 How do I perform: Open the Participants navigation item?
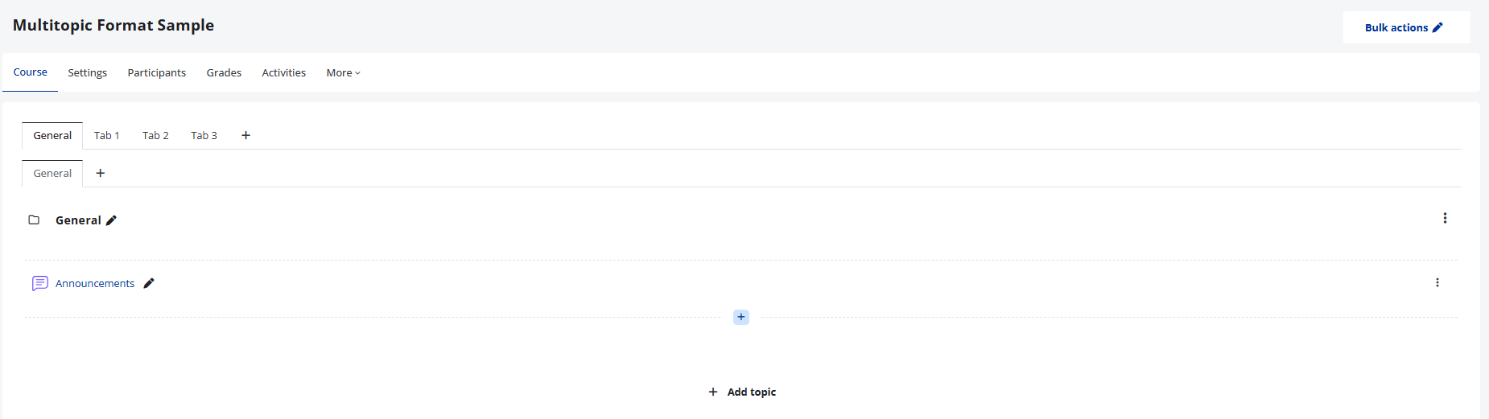[157, 72]
